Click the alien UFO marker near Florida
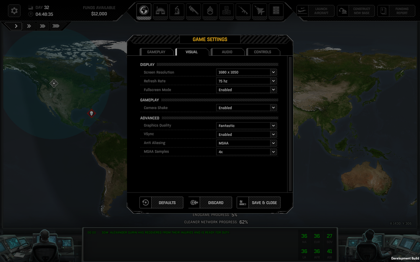The width and height of the screenshot is (420, 262). (92, 113)
